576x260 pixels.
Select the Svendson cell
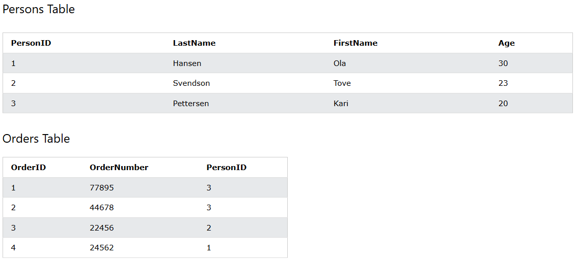191,83
